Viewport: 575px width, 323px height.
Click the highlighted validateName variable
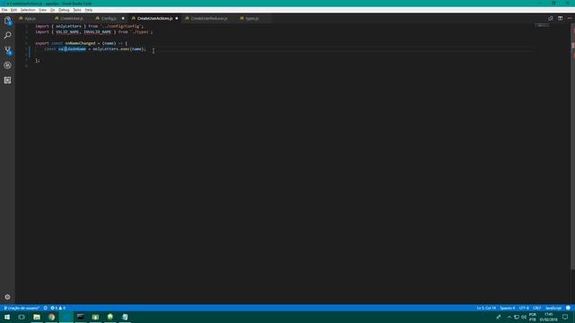pyautogui.click(x=72, y=48)
